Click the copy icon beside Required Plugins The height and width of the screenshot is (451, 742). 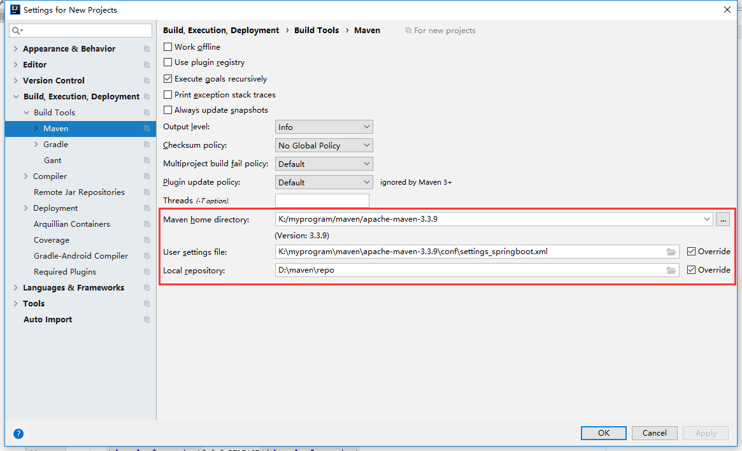[146, 272]
